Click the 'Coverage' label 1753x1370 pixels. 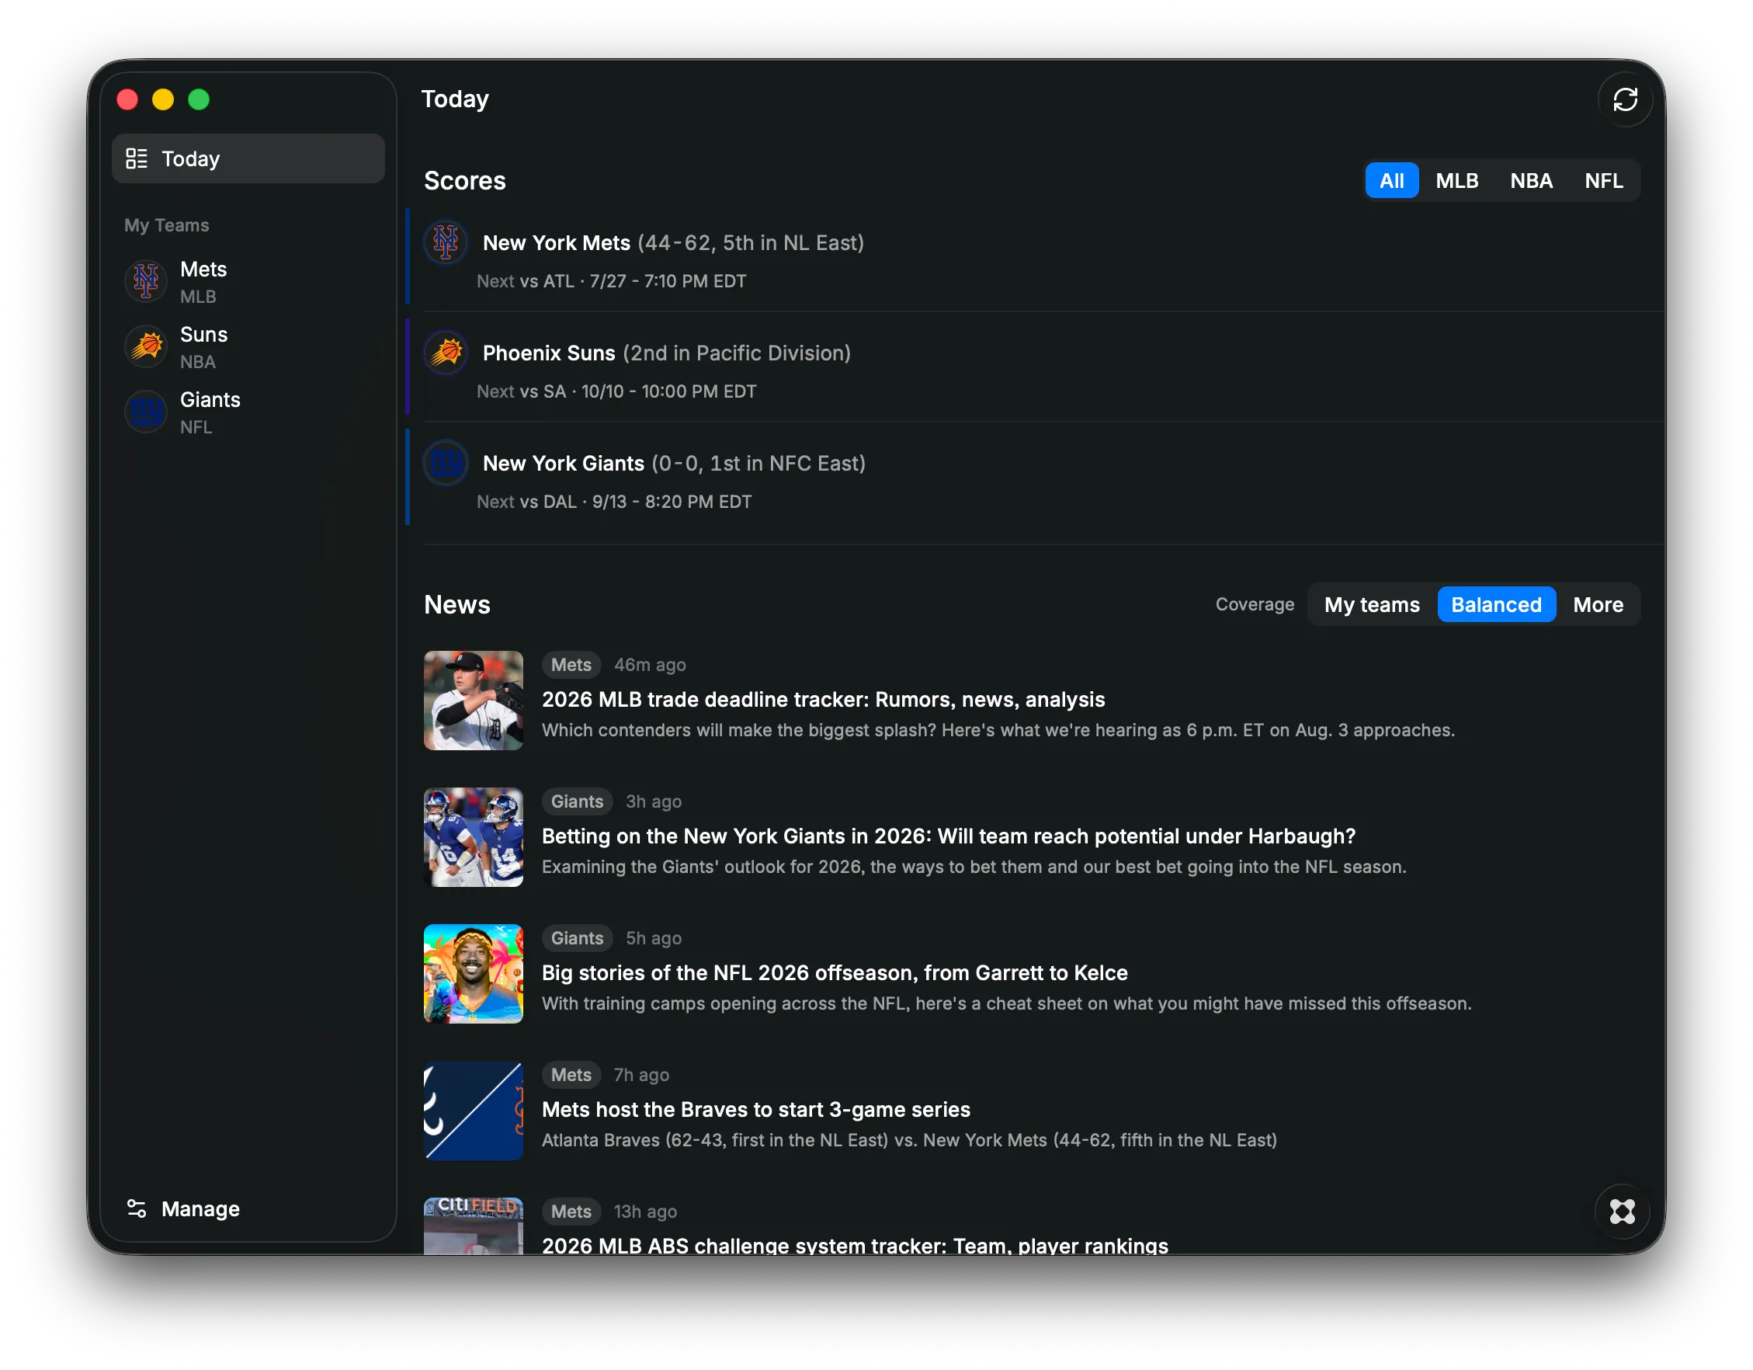(1254, 605)
